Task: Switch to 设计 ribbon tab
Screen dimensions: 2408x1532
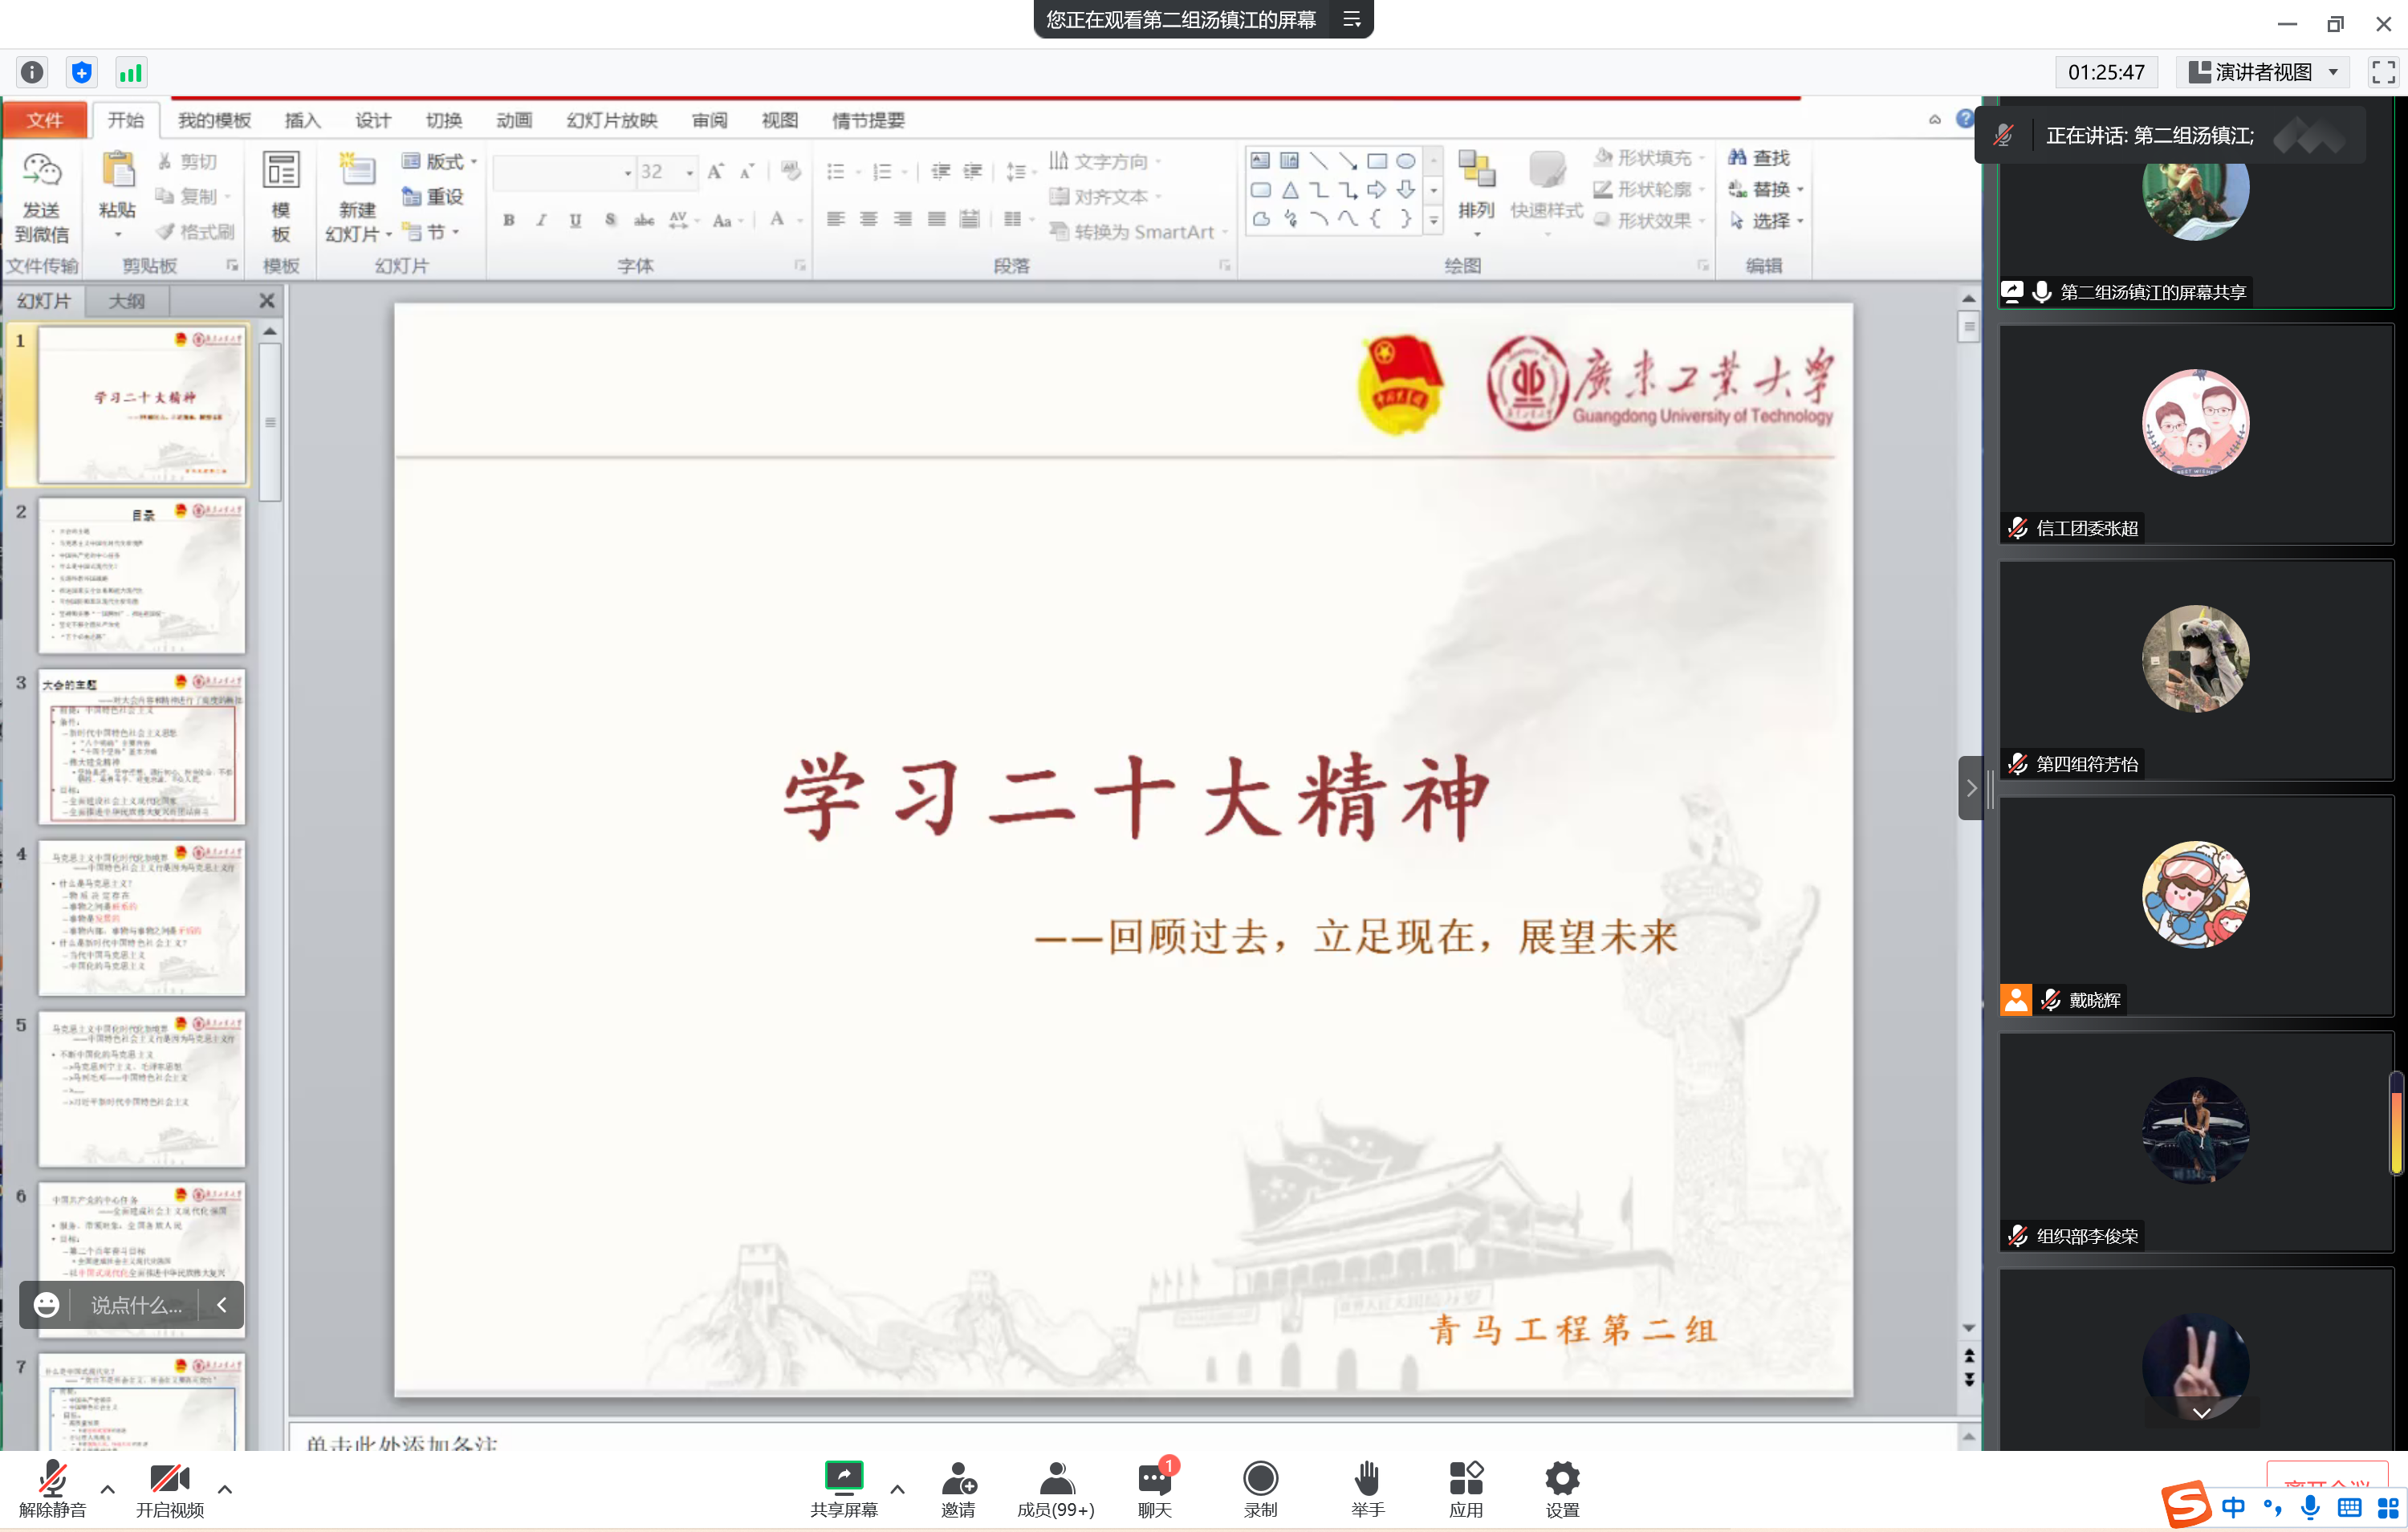Action: click(x=373, y=120)
